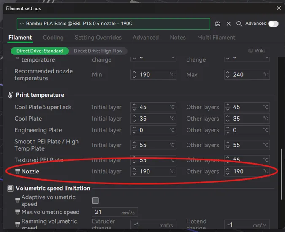Screen dimensions: 285x232
Task: Select the Filament tab
Action: click(x=20, y=38)
